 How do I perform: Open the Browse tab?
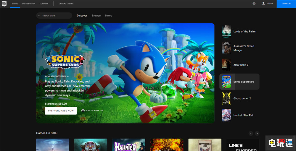click(x=96, y=16)
